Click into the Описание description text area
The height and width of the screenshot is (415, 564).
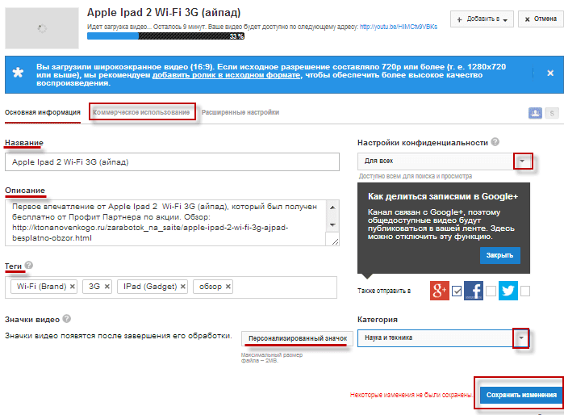[x=165, y=223]
